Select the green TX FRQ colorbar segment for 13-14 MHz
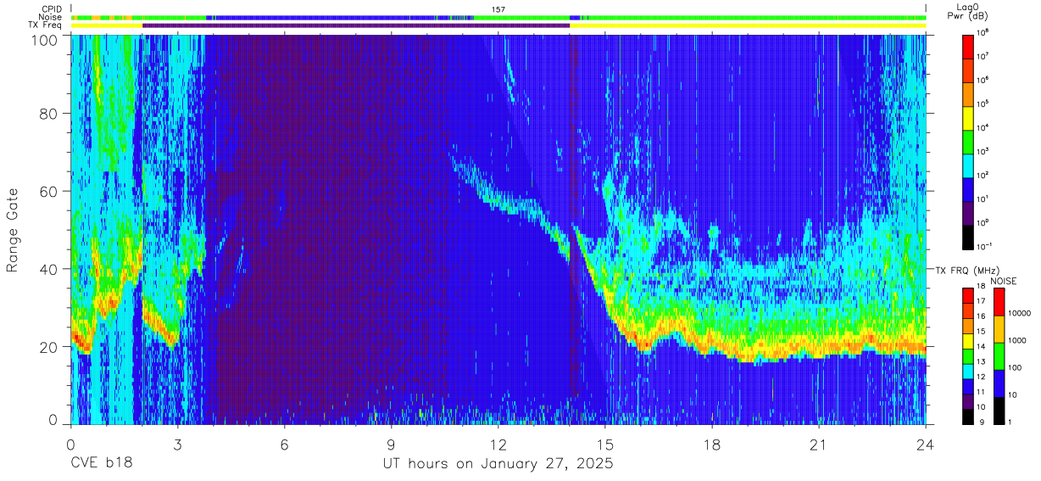 968,355
